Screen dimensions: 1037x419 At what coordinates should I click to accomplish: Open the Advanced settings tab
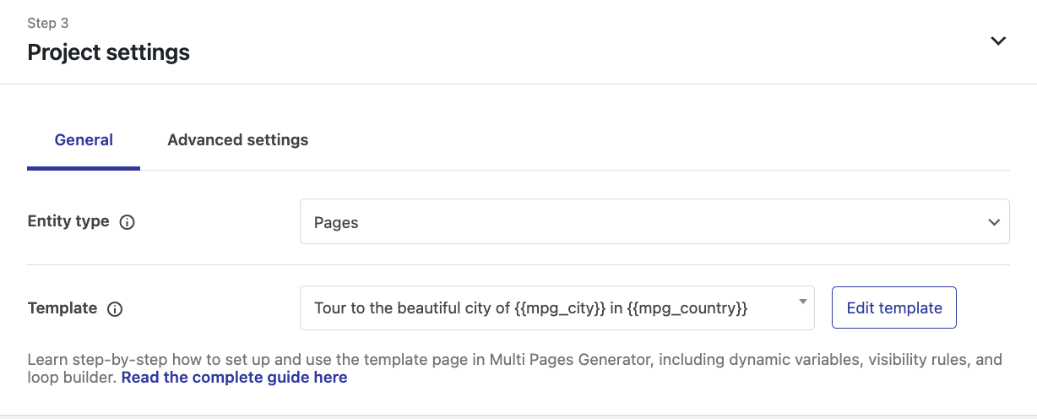(x=237, y=140)
